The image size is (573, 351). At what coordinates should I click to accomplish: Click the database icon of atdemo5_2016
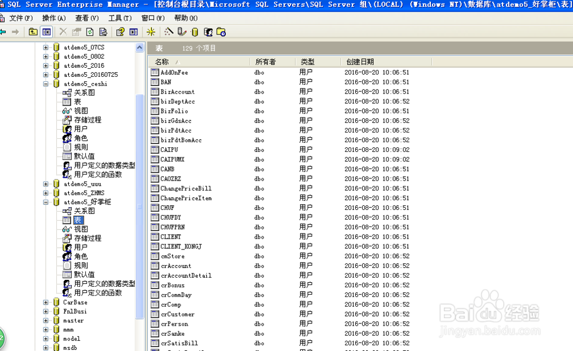pos(56,65)
